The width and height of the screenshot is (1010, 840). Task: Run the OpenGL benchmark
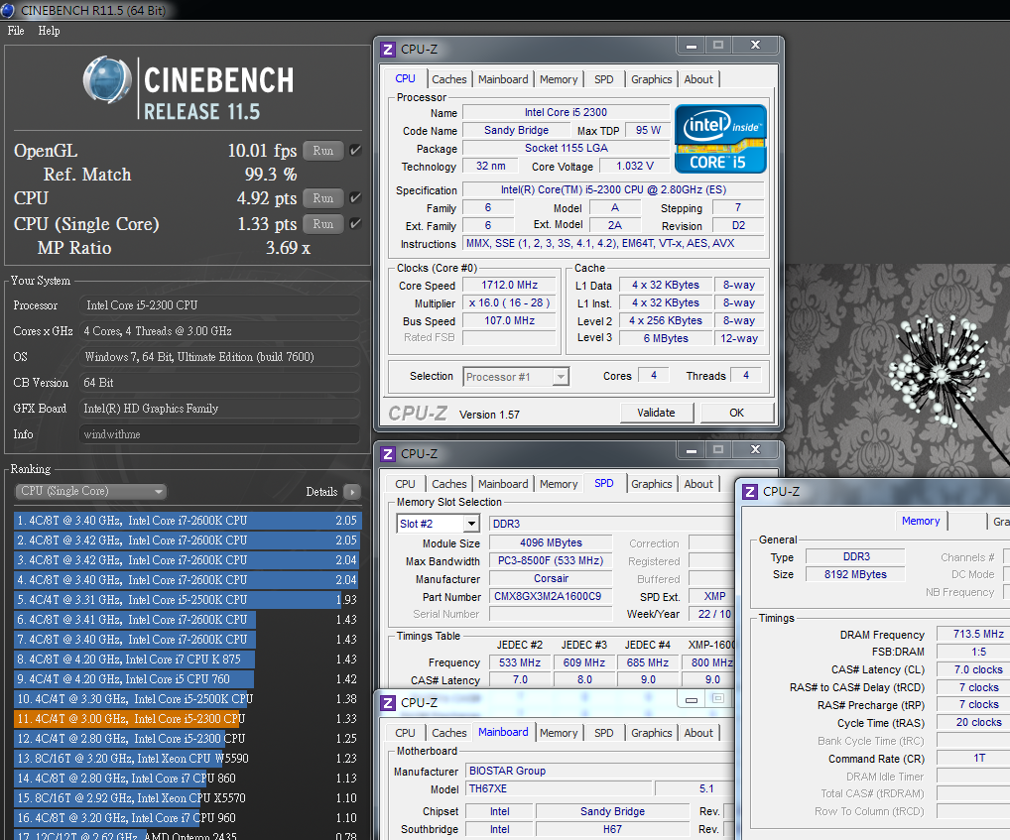click(323, 151)
